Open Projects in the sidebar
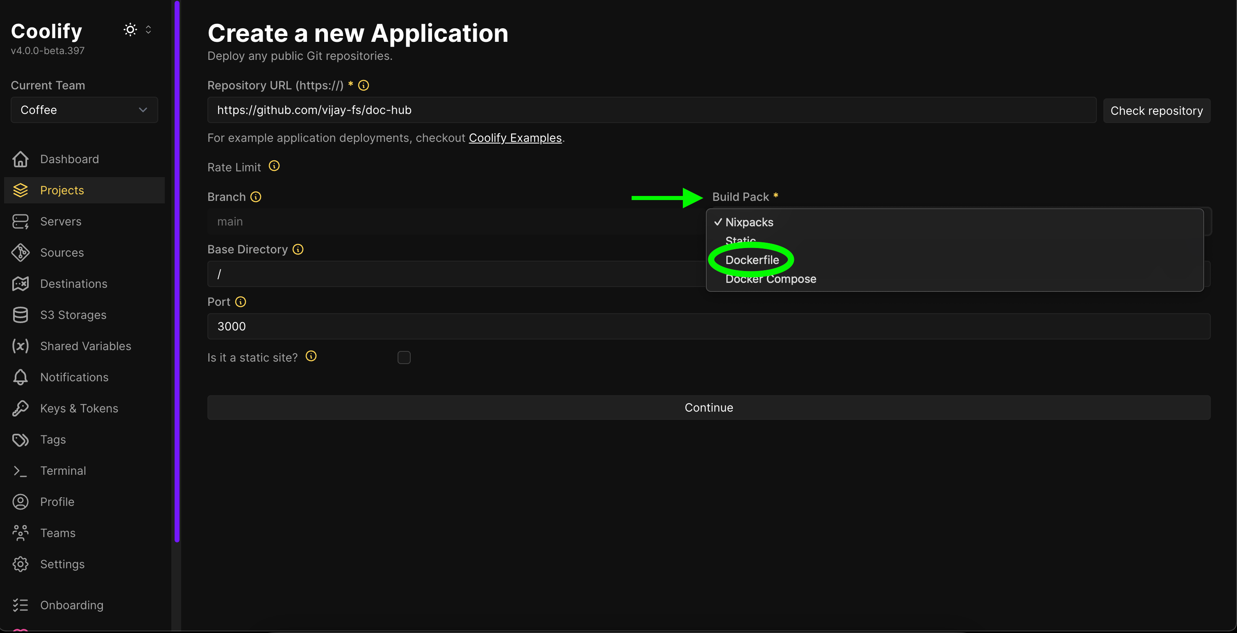The height and width of the screenshot is (633, 1237). click(x=84, y=190)
